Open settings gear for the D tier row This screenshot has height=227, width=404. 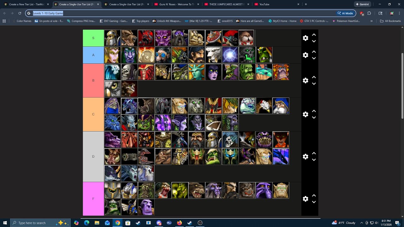point(305,156)
